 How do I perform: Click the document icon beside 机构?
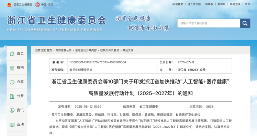12,68
